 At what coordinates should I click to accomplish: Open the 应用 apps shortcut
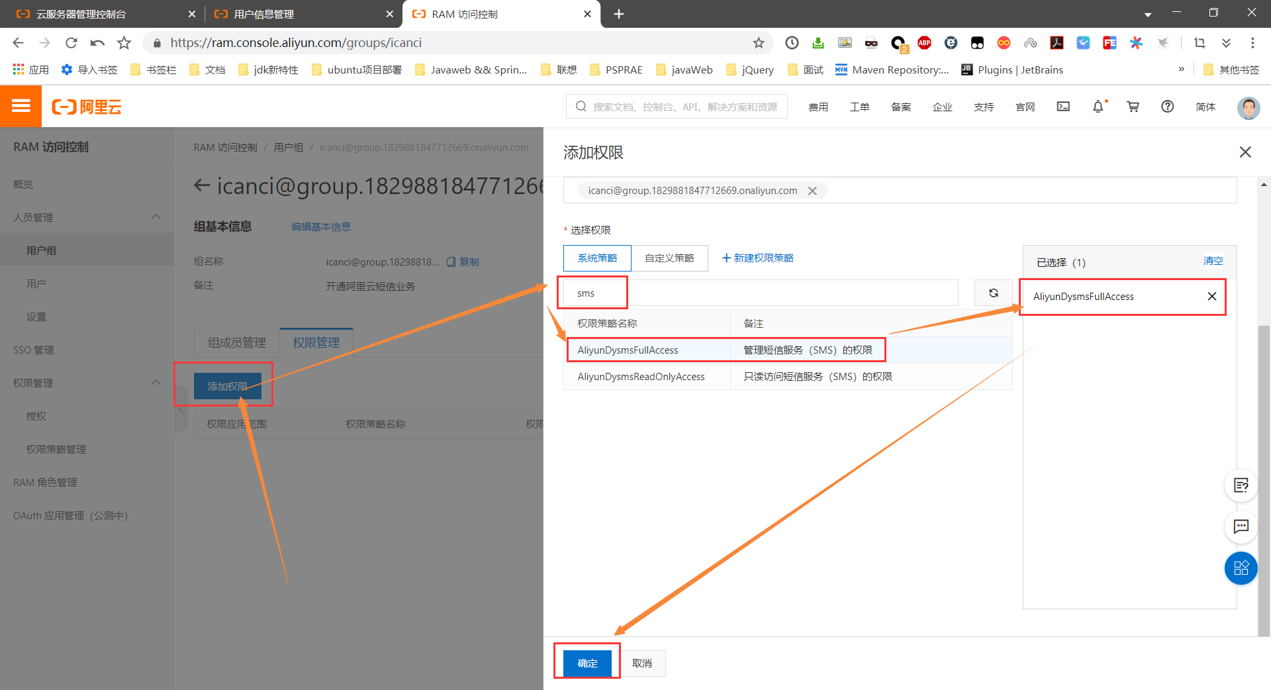click(x=30, y=70)
